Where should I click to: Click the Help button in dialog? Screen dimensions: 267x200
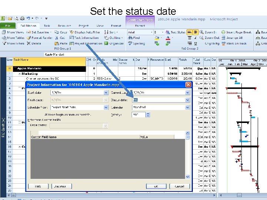click(38, 186)
